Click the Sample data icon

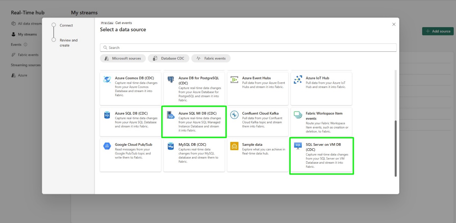coord(234,146)
